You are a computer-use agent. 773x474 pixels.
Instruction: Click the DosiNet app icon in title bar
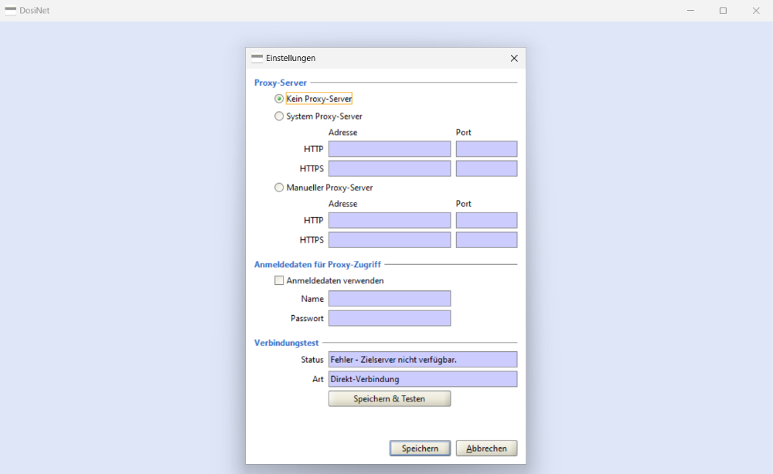[x=11, y=11]
